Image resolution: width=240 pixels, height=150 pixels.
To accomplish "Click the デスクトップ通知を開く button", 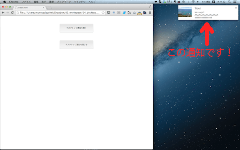I will click(x=76, y=28).
